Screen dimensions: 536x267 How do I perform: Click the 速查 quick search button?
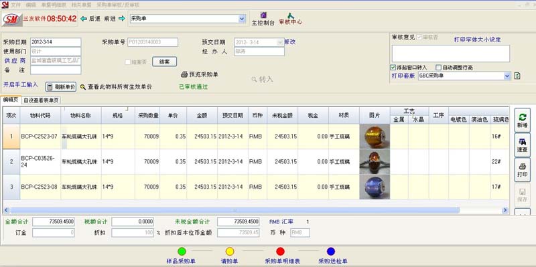click(523, 145)
